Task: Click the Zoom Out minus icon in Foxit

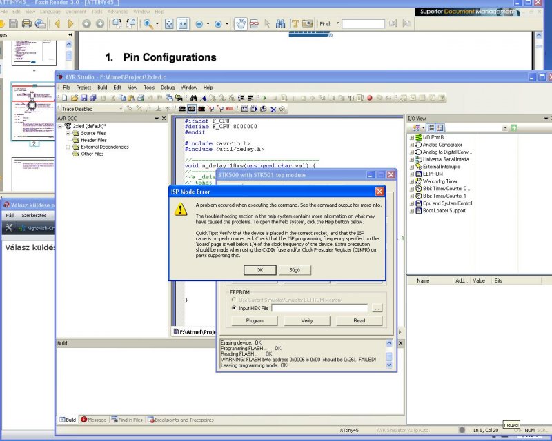Action: [199, 24]
